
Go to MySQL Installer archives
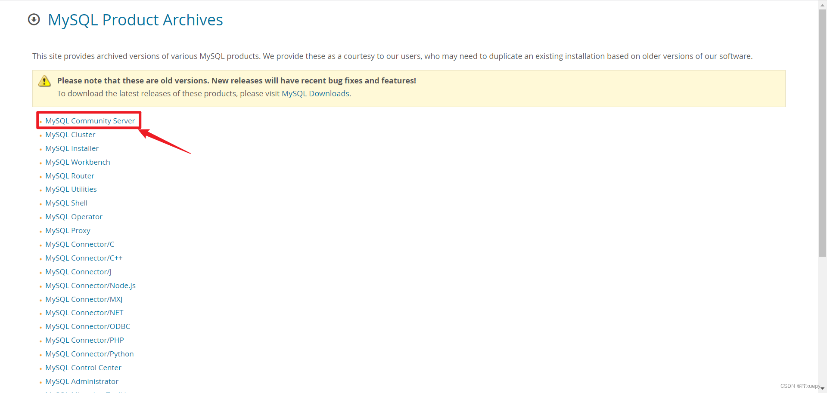(x=72, y=148)
